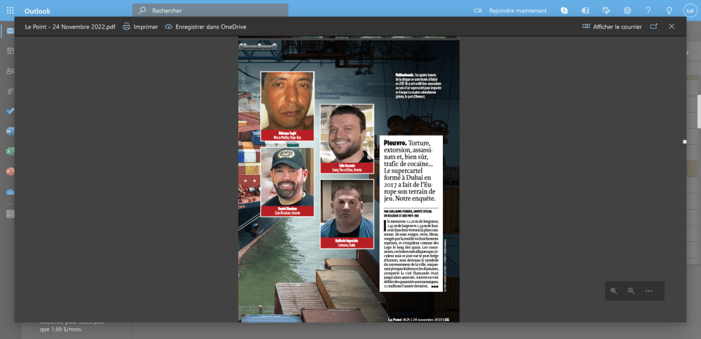Open the OneNote feed icon in the header
Image resolution: width=701 pixels, height=339 pixels.
tap(585, 11)
